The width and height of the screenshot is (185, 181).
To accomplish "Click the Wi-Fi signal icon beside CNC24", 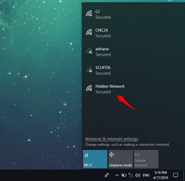I will point(89,32).
